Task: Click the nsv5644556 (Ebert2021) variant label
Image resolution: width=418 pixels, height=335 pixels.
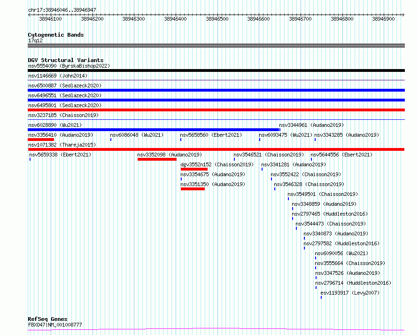Action: pyautogui.click(x=341, y=155)
